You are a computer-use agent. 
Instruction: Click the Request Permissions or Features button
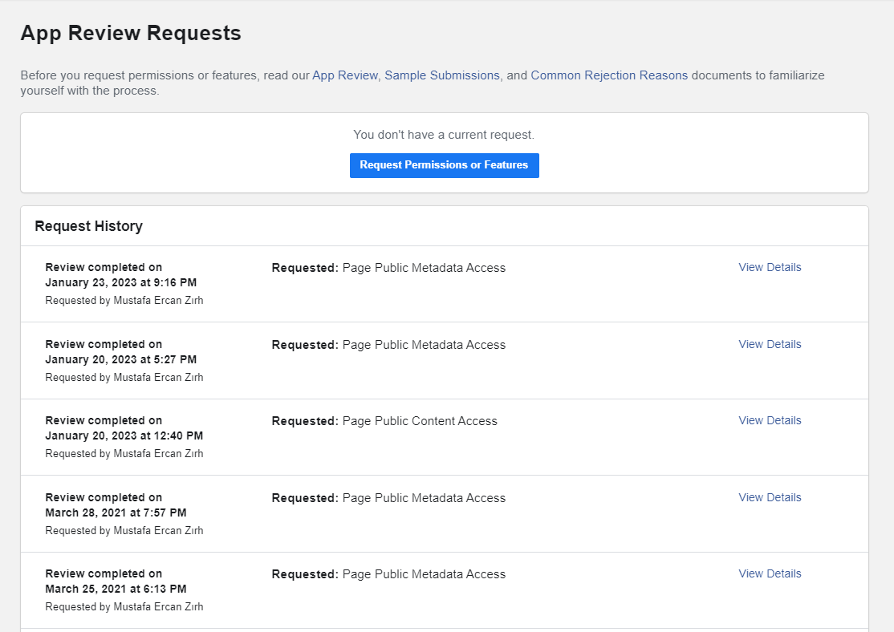[444, 165]
